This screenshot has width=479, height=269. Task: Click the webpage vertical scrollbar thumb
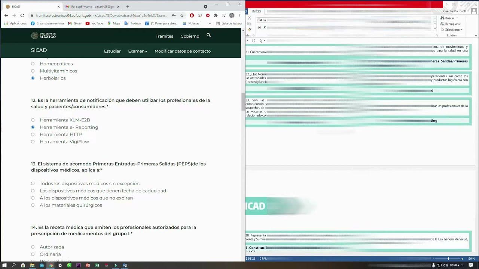(243, 101)
